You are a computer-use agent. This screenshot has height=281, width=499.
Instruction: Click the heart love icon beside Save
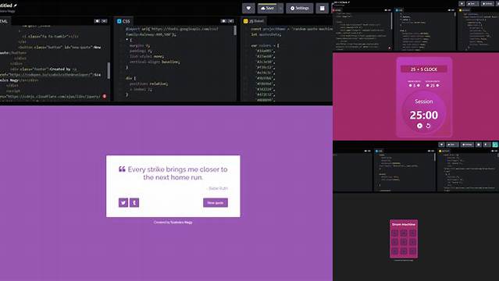(248, 9)
